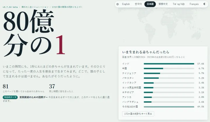The image size is (210, 122).
Task: Click the 同じ時間に世を去った人 caption
Action: click(61, 91)
